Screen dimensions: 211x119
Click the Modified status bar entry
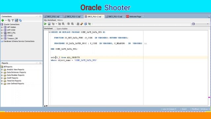point(195,109)
